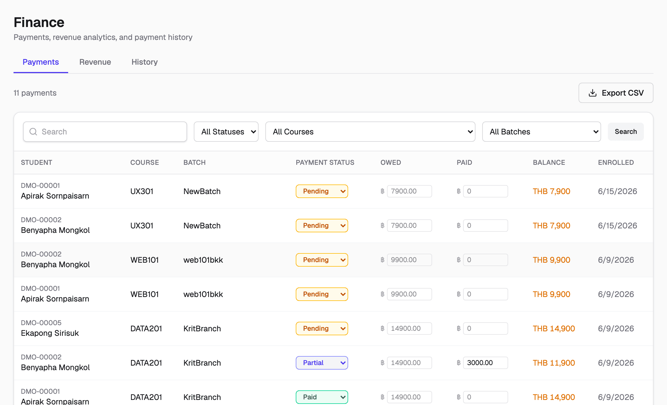Open the All Batches filter dropdown

point(541,132)
